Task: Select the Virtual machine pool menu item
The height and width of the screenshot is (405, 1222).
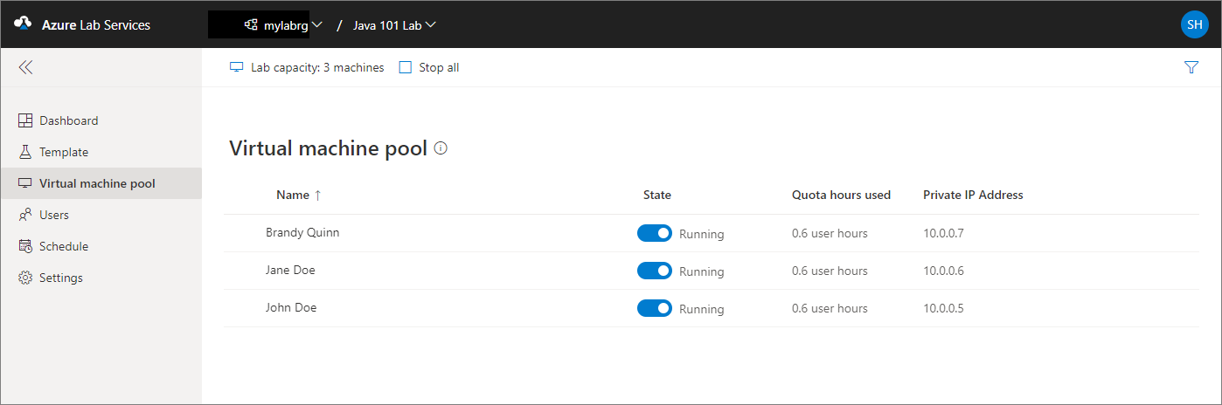Action: pyautogui.click(x=97, y=183)
